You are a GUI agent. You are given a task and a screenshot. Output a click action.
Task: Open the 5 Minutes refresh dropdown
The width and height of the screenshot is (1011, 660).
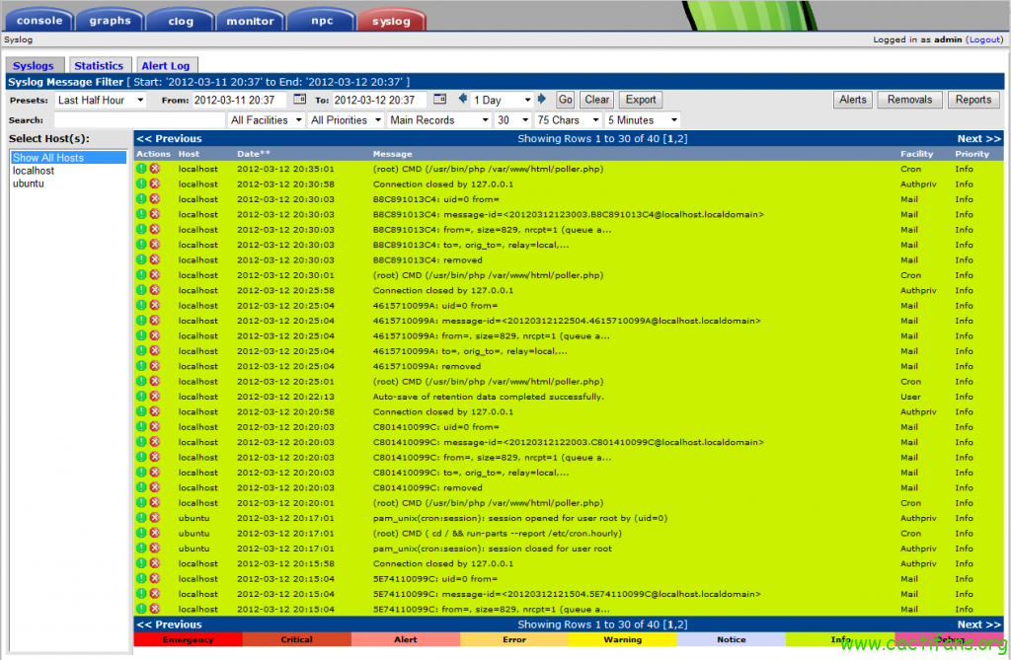pyautogui.click(x=643, y=120)
